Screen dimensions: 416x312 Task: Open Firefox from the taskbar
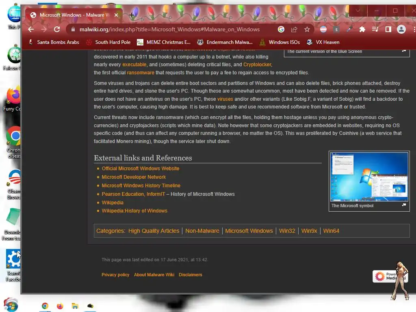click(60, 306)
